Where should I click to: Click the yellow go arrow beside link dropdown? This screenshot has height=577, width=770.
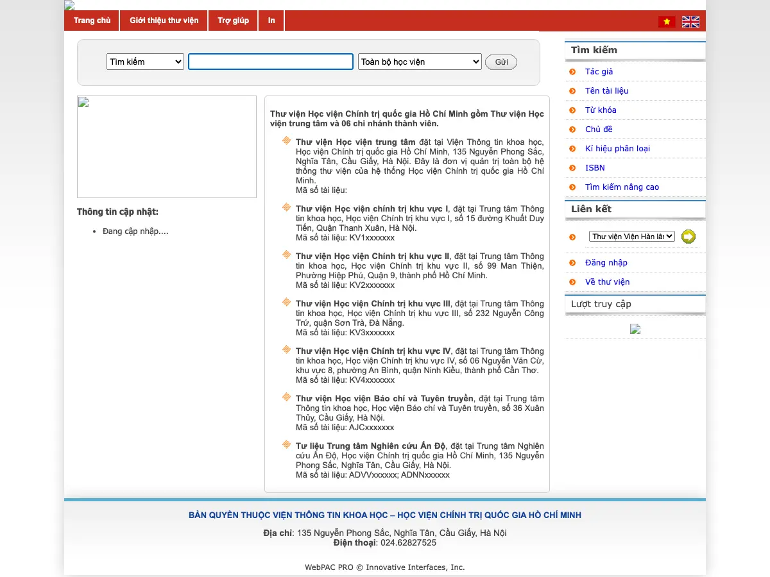click(x=689, y=237)
